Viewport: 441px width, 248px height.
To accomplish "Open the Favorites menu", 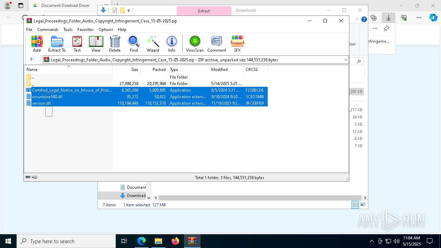I will tap(85, 30).
